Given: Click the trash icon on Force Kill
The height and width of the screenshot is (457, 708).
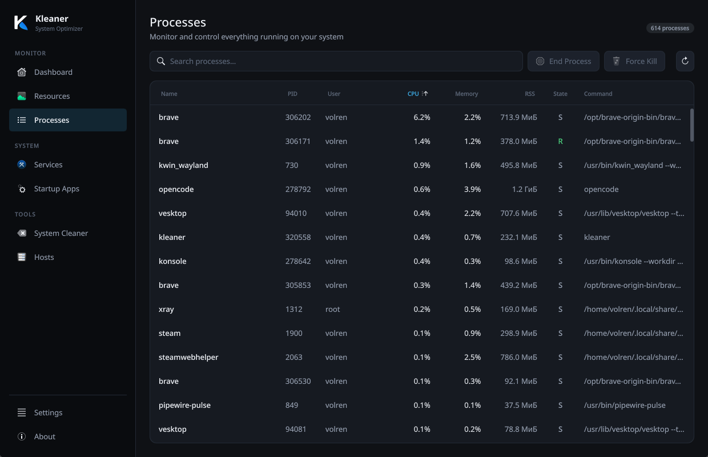Looking at the screenshot, I should pyautogui.click(x=617, y=61).
